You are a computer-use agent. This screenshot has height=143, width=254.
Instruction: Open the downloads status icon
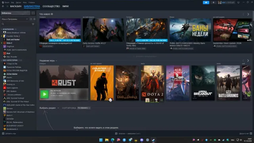coord(116,133)
